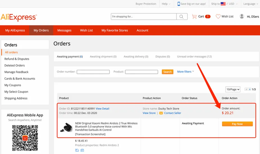Click View Store link
This screenshot has width=260, height=154.
pyautogui.click(x=149, y=113)
